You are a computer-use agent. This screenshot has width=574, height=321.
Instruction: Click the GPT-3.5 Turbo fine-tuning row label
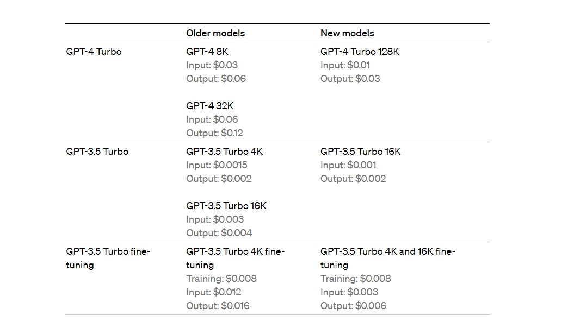pos(108,259)
